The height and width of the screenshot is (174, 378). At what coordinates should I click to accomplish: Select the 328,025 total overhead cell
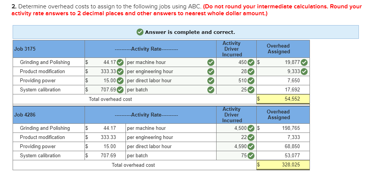tap(283, 165)
